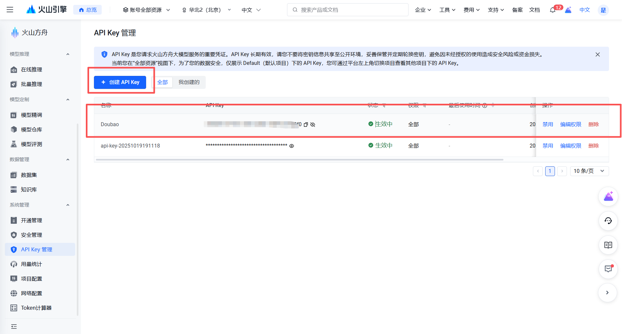Click 禁用 for api-key-20251019191118
The width and height of the screenshot is (622, 334).
[x=548, y=146]
